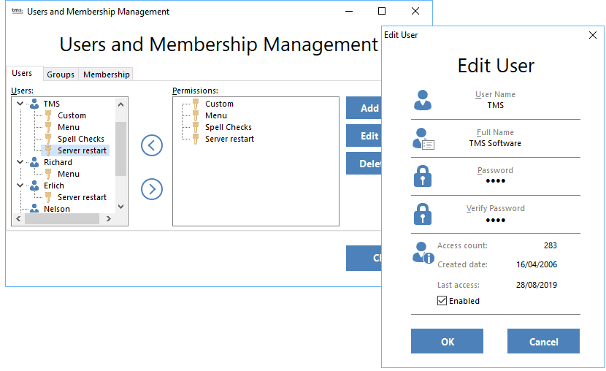The height and width of the screenshot is (371, 606).
Task: Open the Membership tab
Action: 107,74
